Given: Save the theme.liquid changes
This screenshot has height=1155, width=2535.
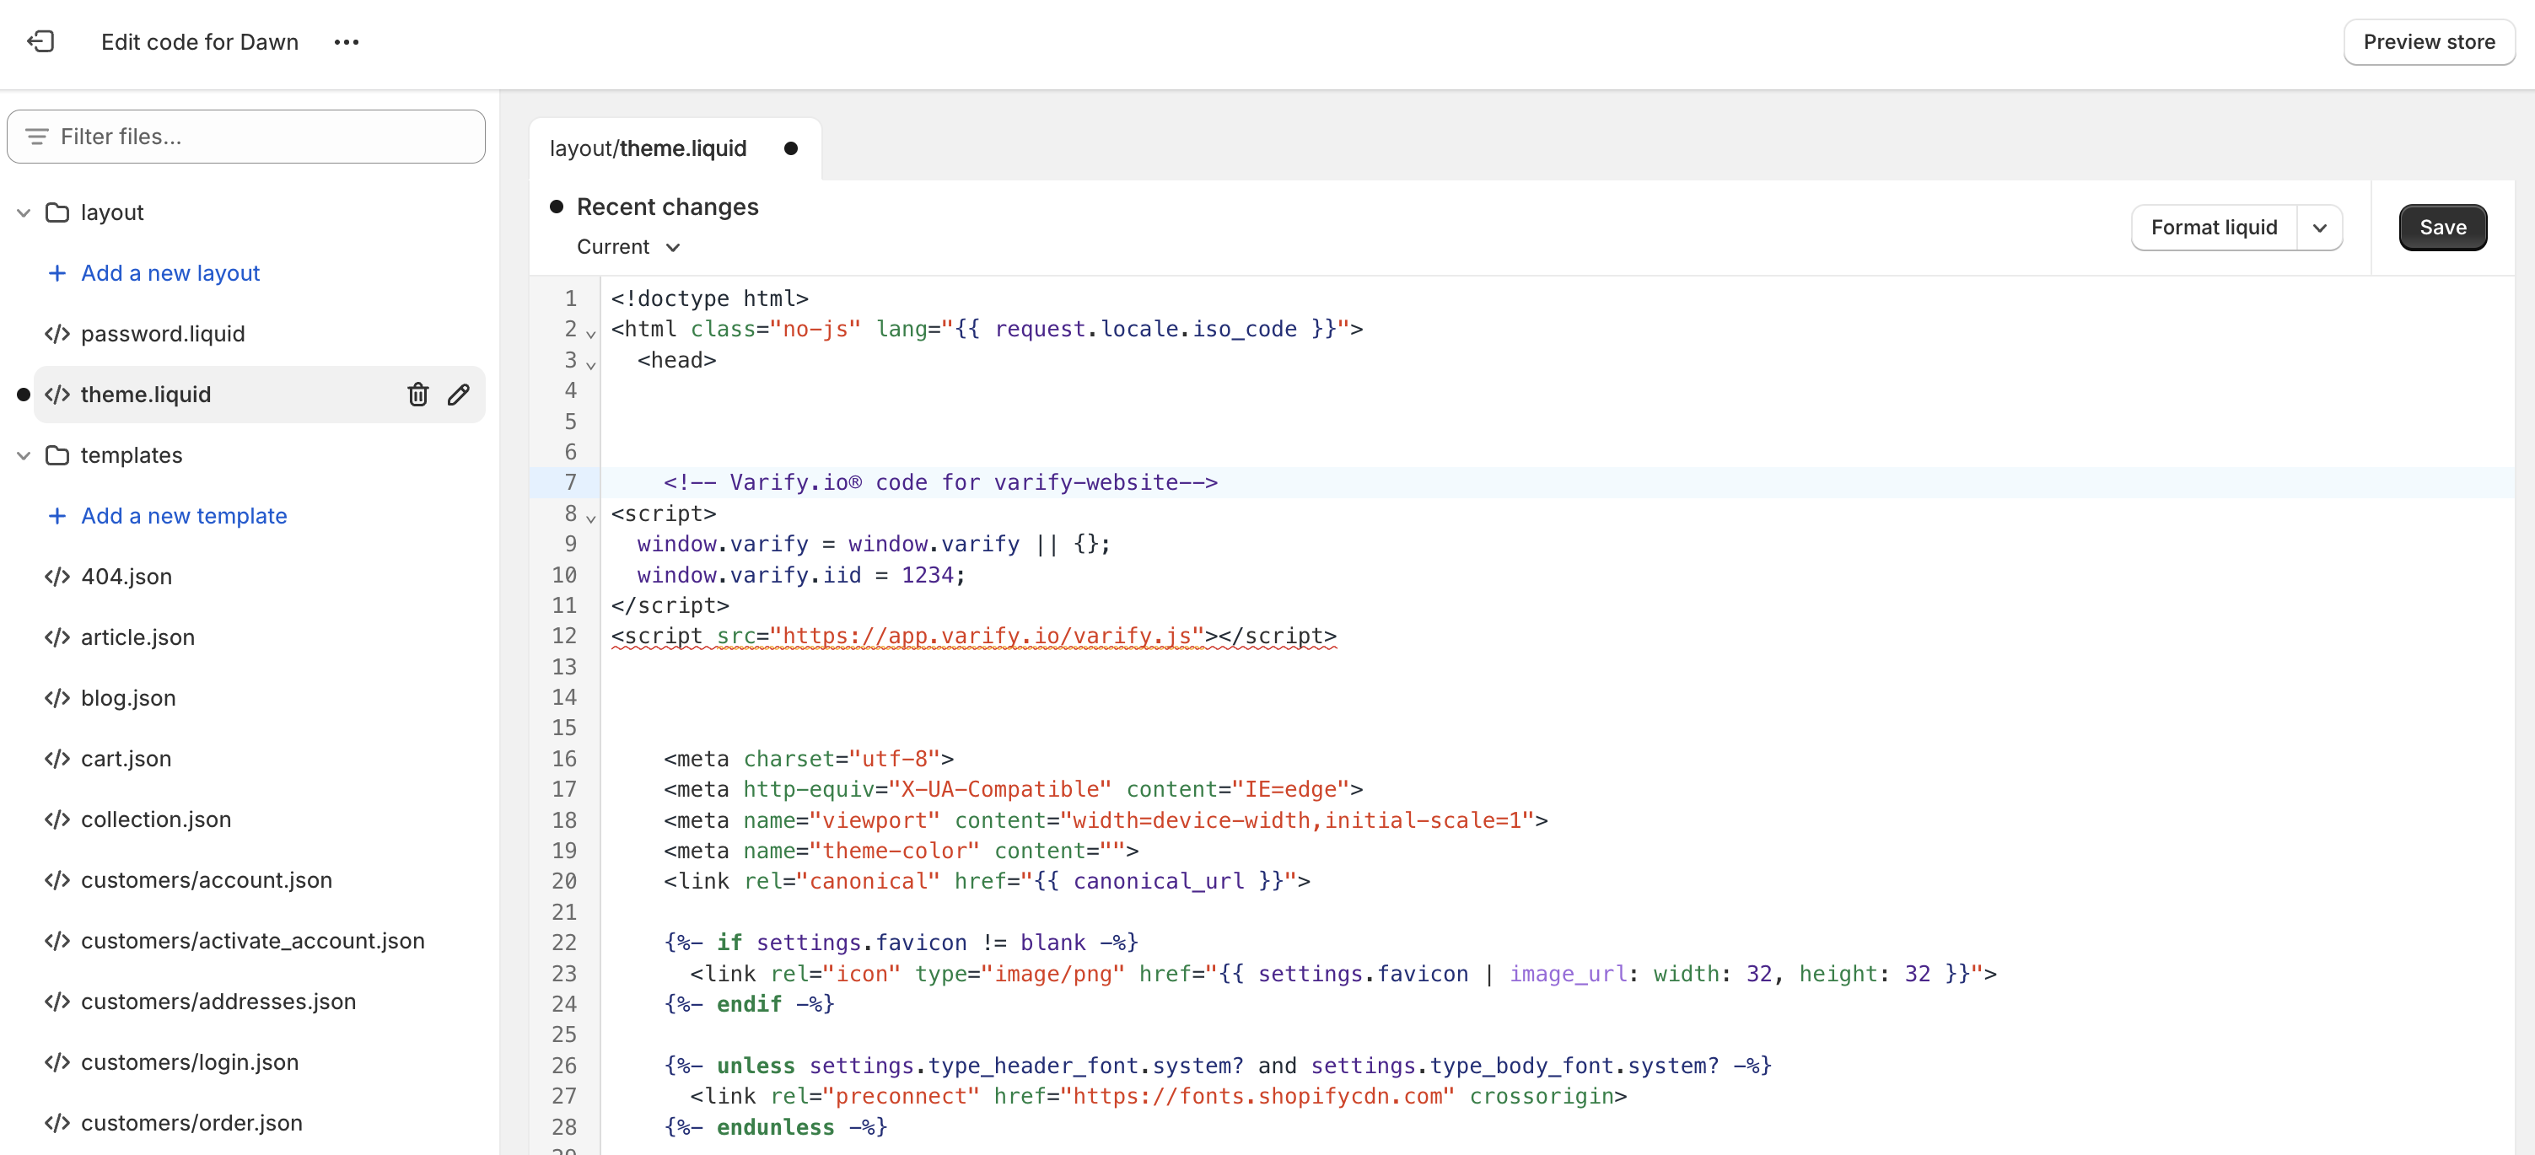Looking at the screenshot, I should (x=2442, y=228).
